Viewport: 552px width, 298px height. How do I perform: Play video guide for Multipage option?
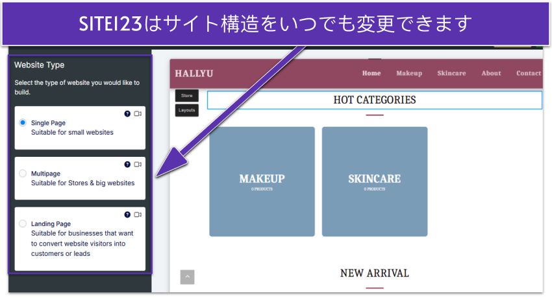point(138,165)
